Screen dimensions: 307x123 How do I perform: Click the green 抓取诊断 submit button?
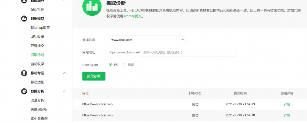[x=94, y=76]
